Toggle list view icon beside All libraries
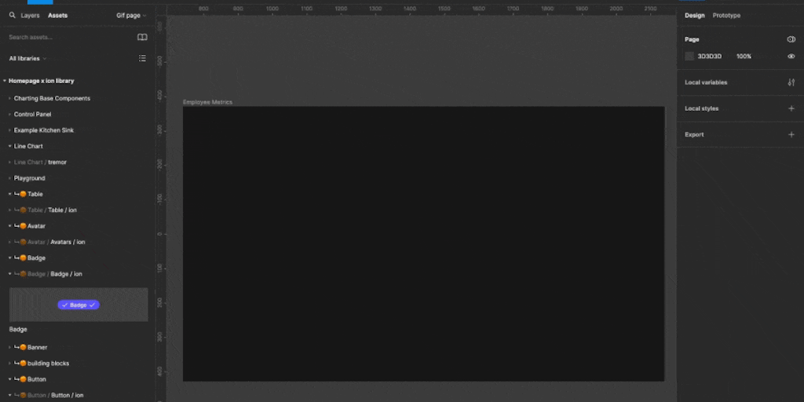The height and width of the screenshot is (402, 804). pyautogui.click(x=143, y=58)
